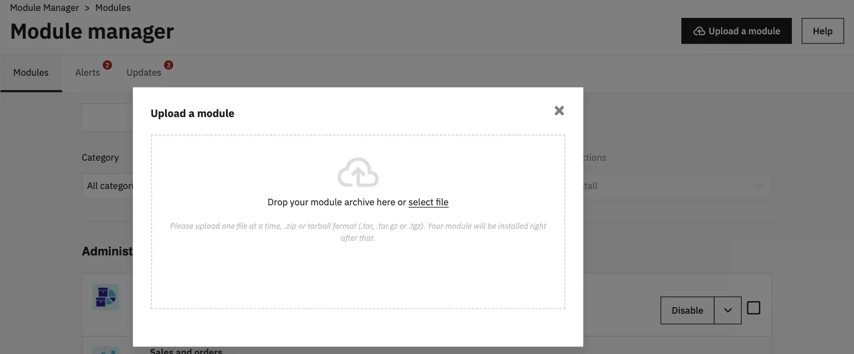
Task: Click the Upload a module button
Action: coord(736,31)
